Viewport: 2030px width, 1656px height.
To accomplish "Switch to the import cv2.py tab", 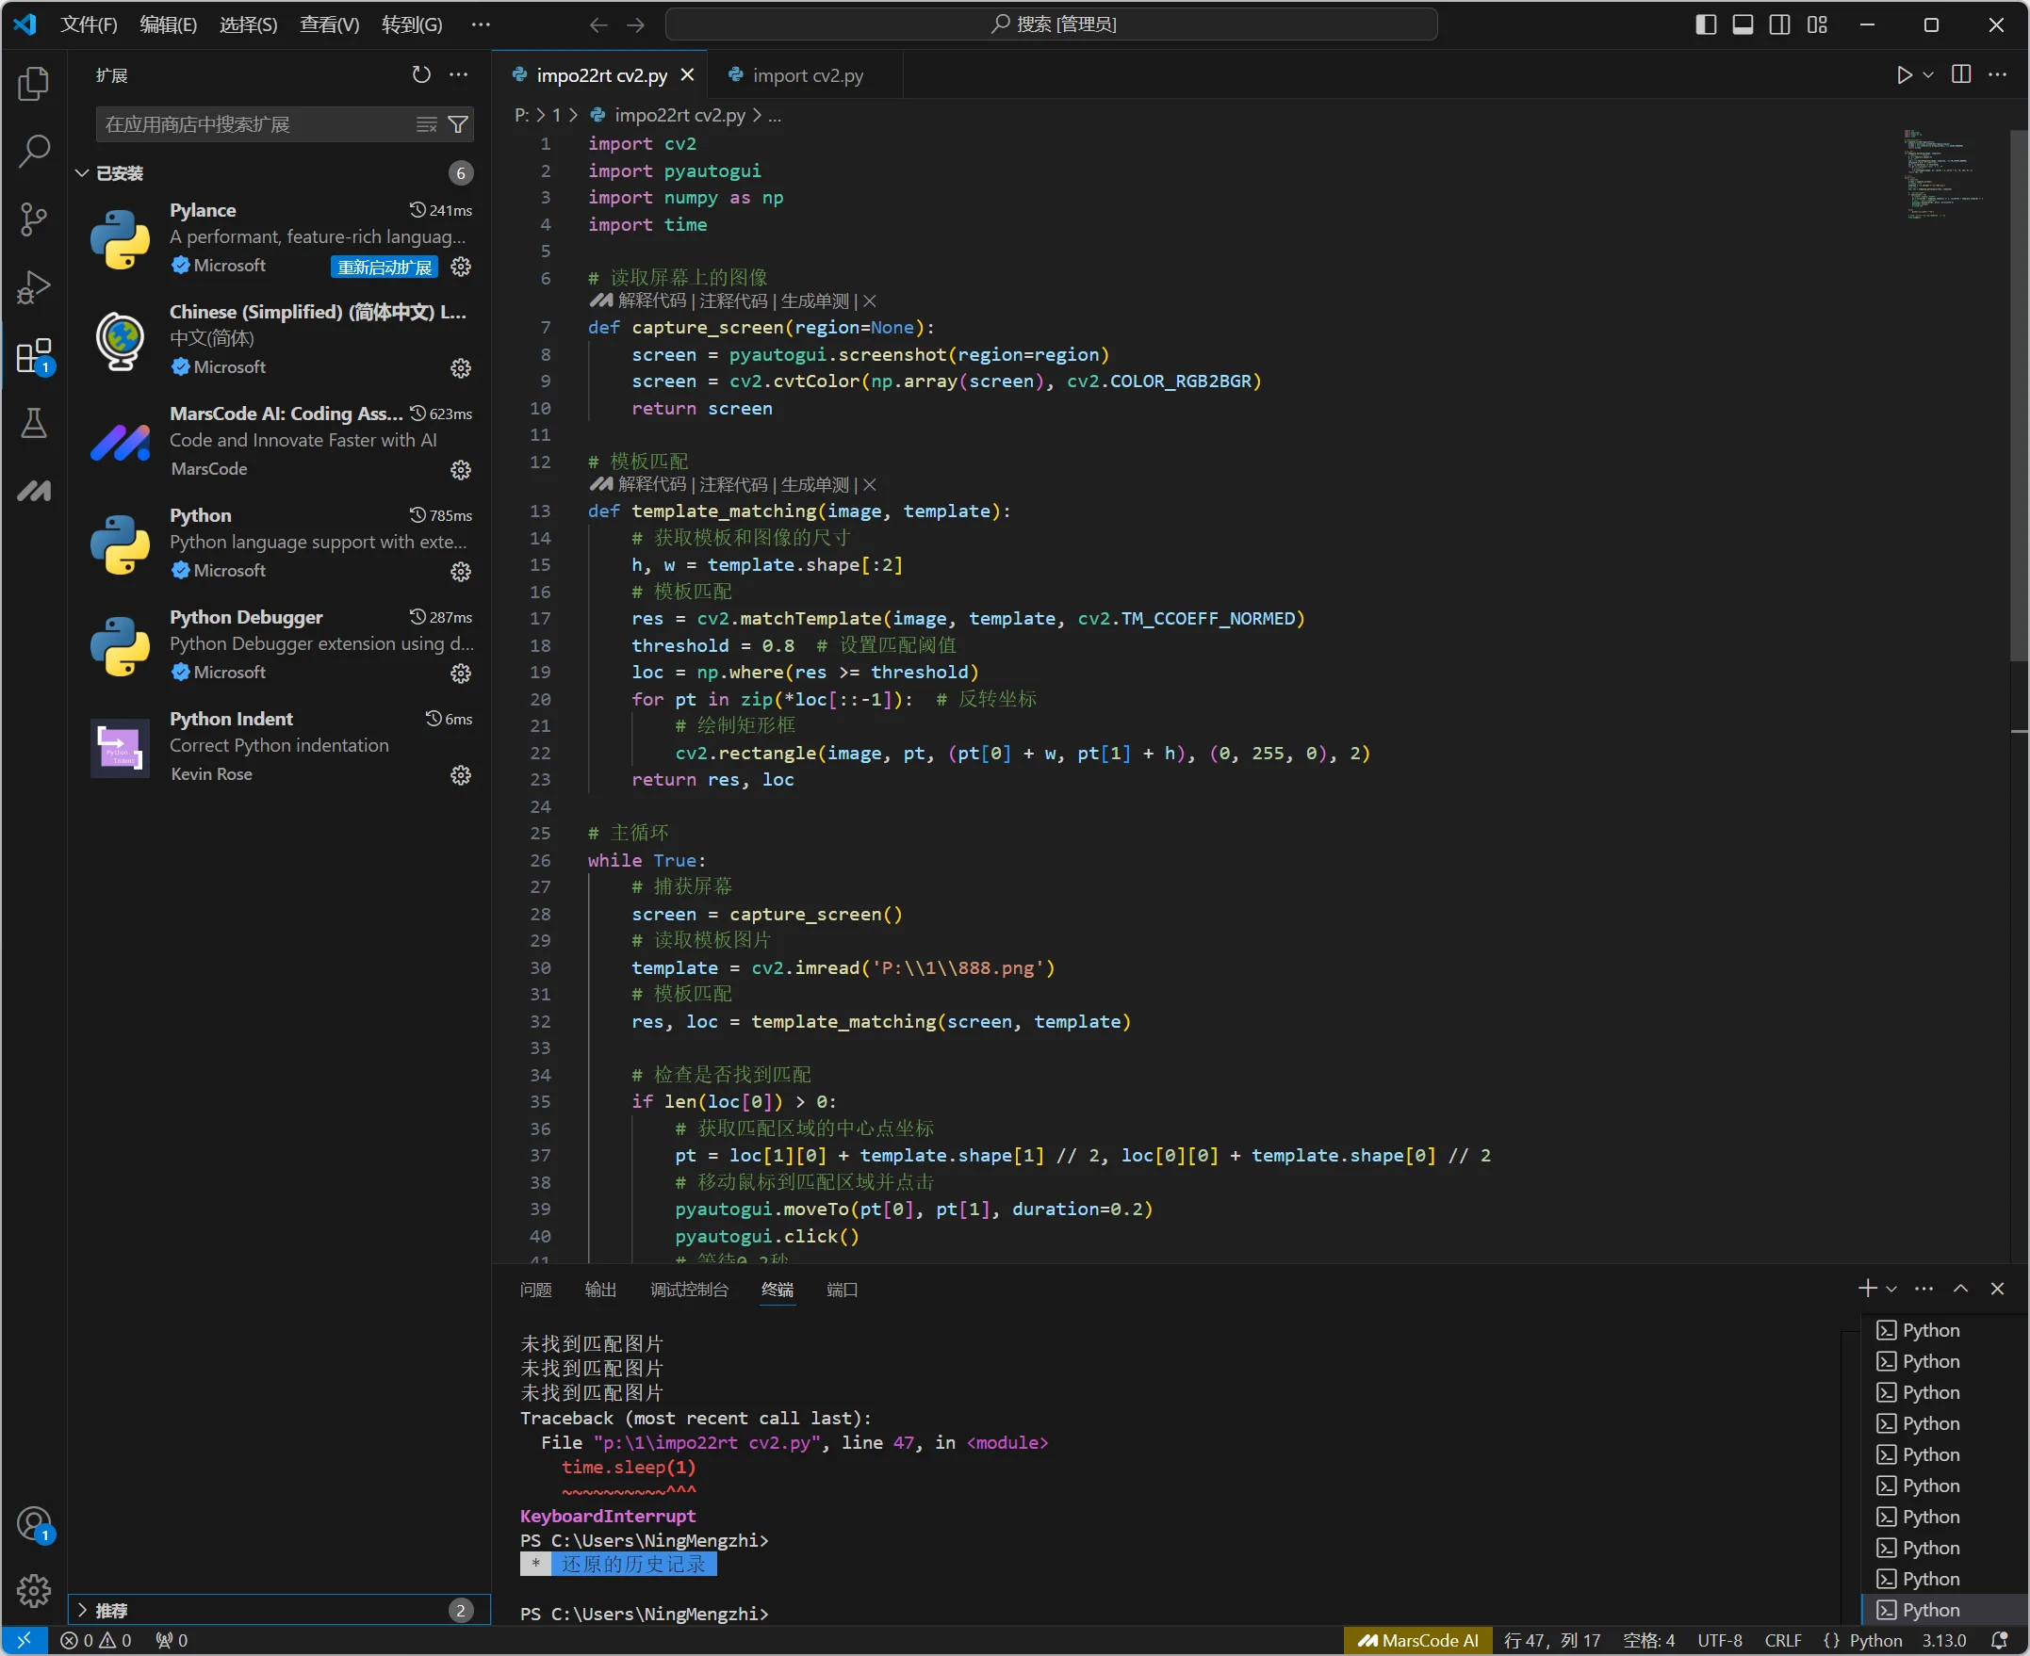I will (x=807, y=75).
